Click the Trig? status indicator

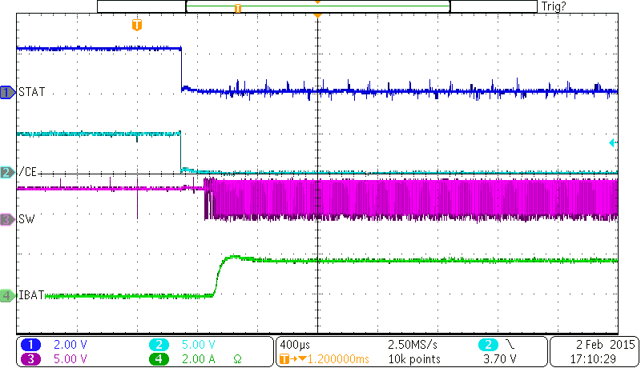pyautogui.click(x=554, y=6)
